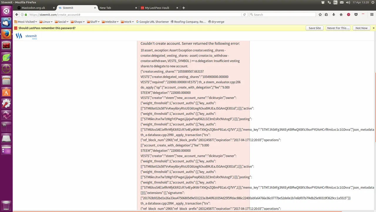Click Save Site in LastPass bar
376x212 pixels.
(x=315, y=28)
